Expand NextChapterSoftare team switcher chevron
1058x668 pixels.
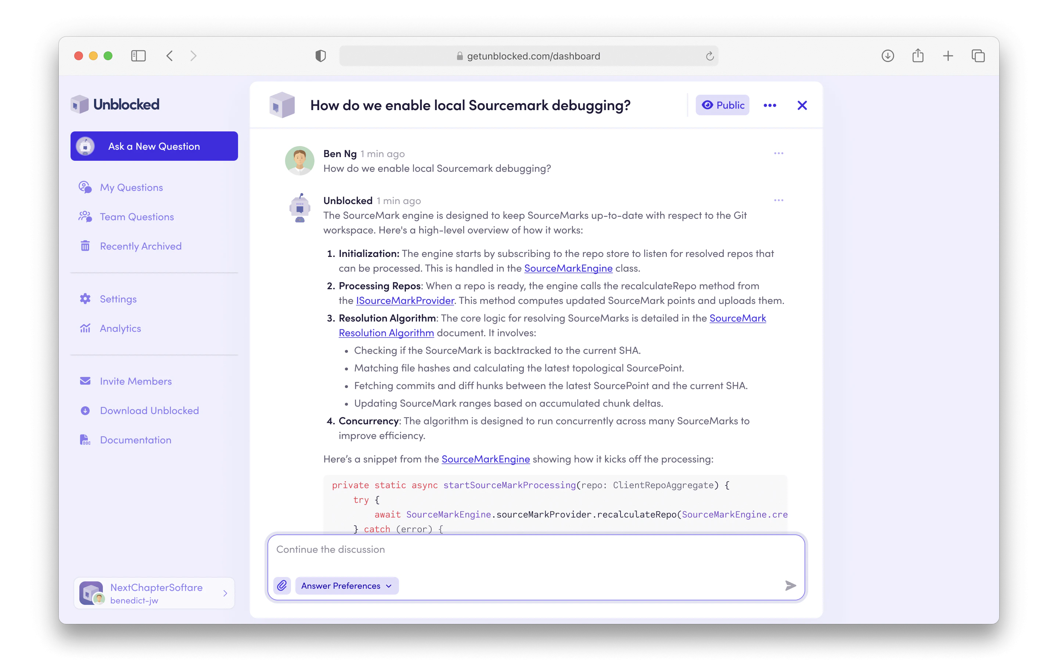pos(226,593)
